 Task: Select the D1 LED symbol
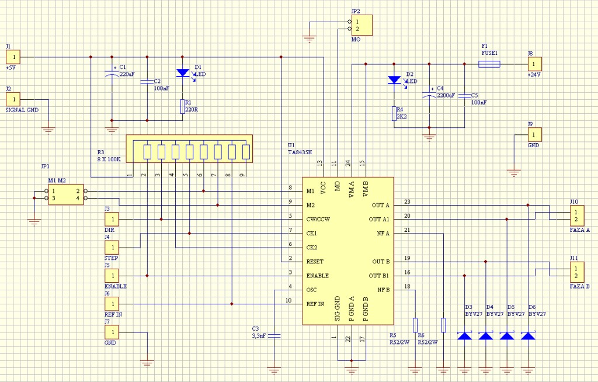pyautogui.click(x=182, y=74)
